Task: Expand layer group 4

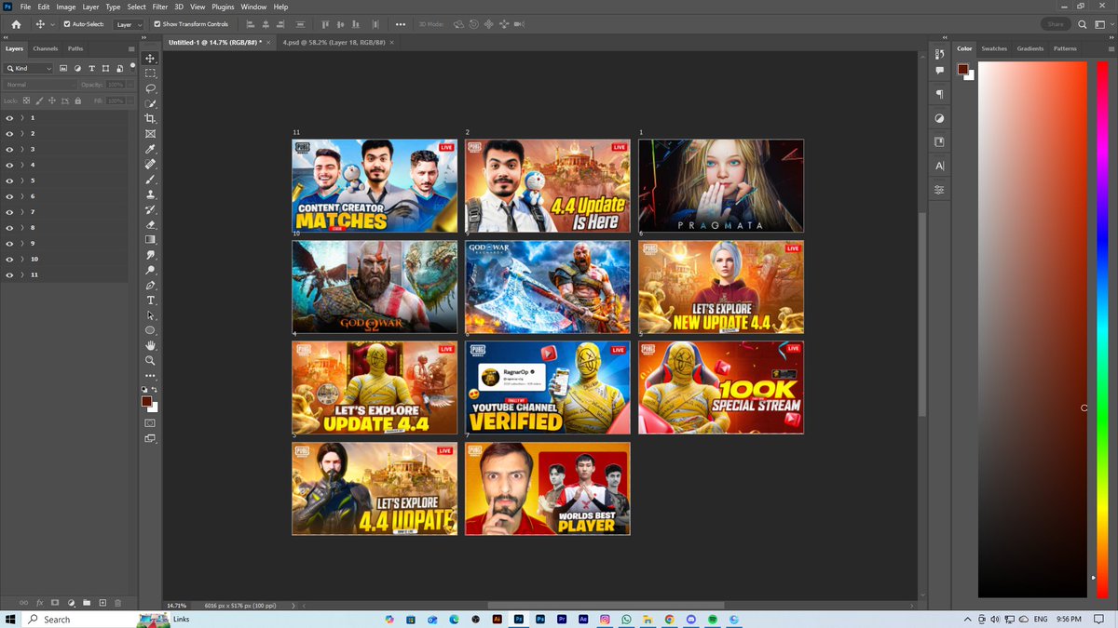Action: (x=21, y=165)
